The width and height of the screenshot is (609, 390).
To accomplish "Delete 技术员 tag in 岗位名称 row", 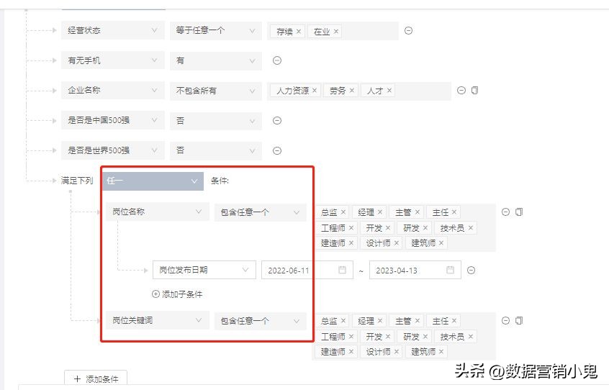I will 470,228.
